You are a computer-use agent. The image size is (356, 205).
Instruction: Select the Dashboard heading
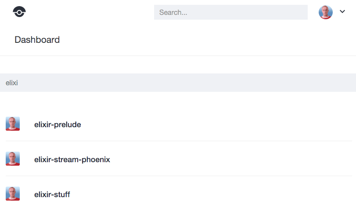click(37, 40)
